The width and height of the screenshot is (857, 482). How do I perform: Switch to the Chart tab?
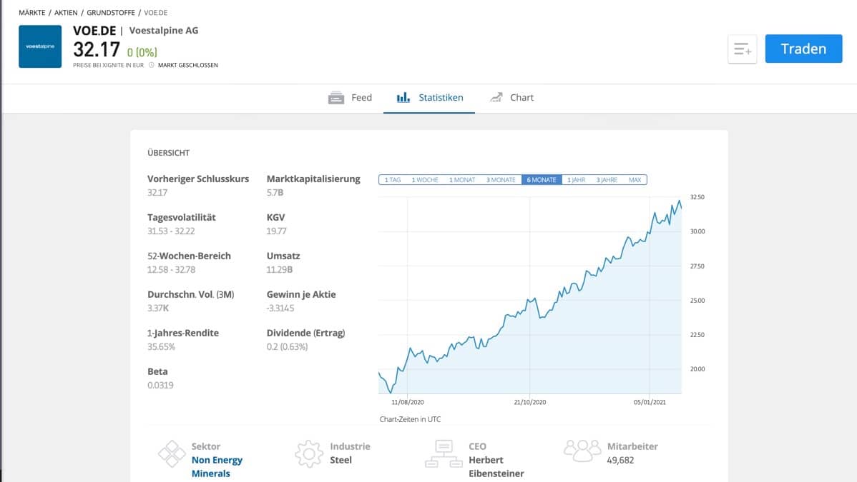pyautogui.click(x=511, y=98)
